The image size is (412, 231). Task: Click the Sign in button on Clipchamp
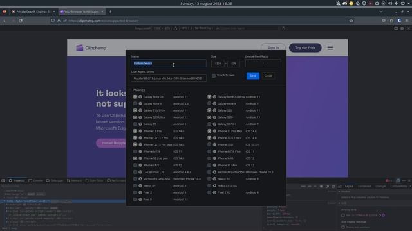pyautogui.click(x=273, y=48)
